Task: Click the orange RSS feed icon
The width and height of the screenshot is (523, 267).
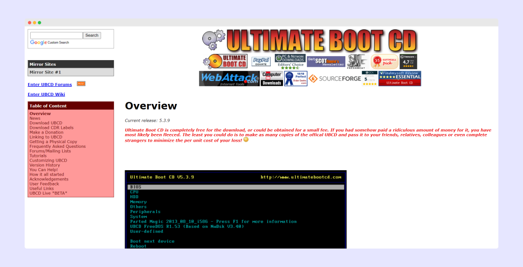Action: click(81, 84)
